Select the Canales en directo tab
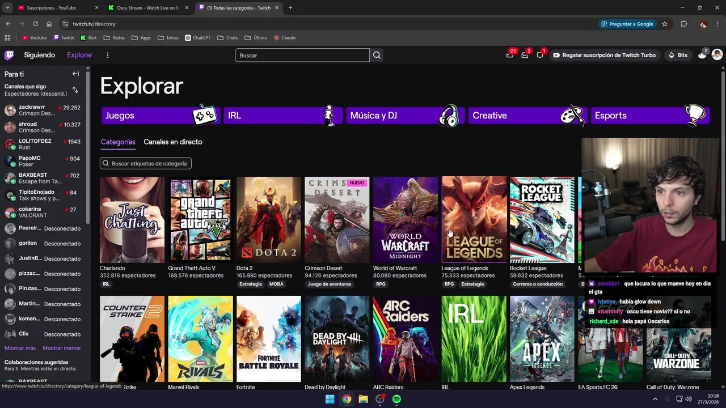The image size is (726, 408). point(173,142)
